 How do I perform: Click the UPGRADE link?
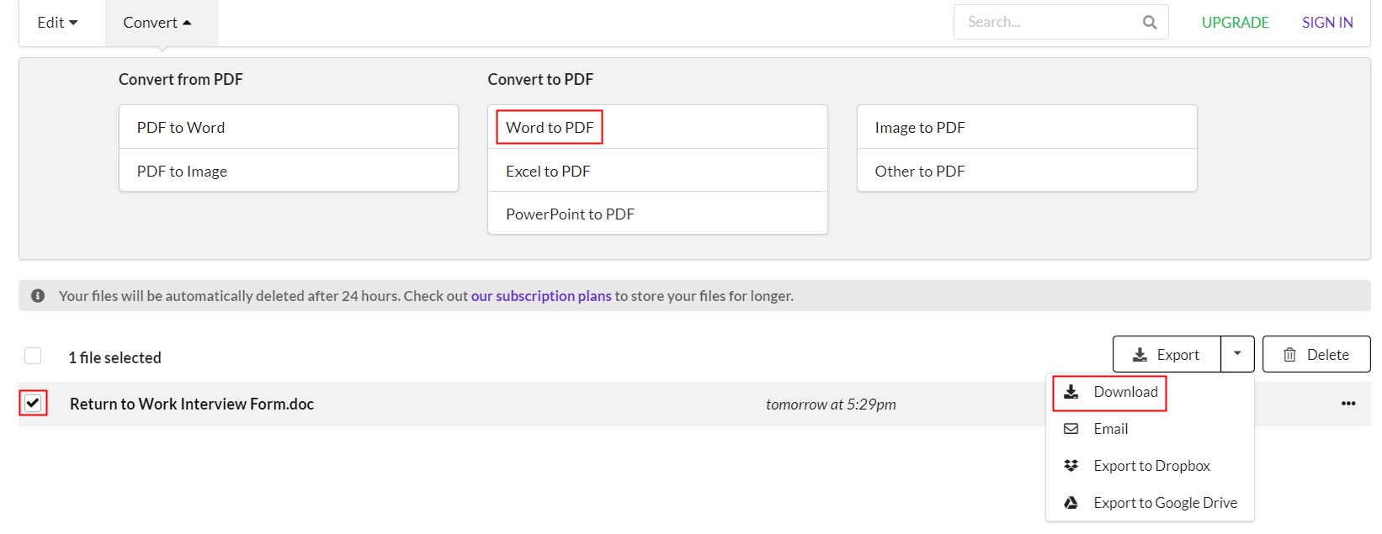[1235, 23]
